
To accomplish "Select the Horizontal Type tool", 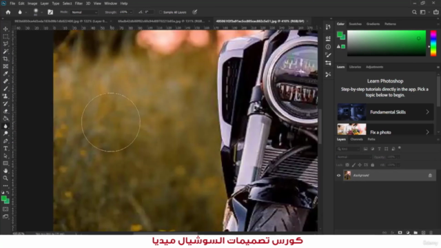I will coord(6,148).
